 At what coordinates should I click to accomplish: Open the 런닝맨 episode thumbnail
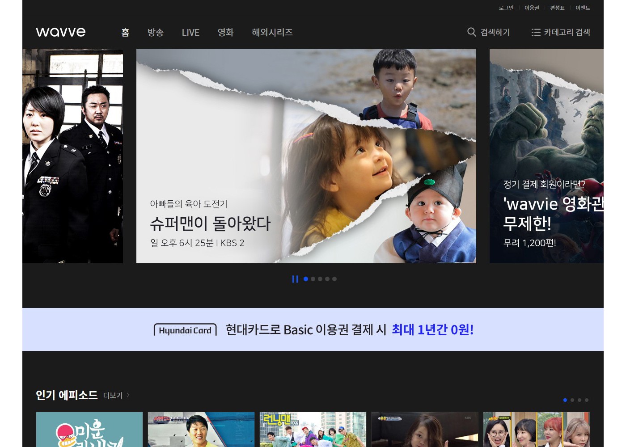313,430
